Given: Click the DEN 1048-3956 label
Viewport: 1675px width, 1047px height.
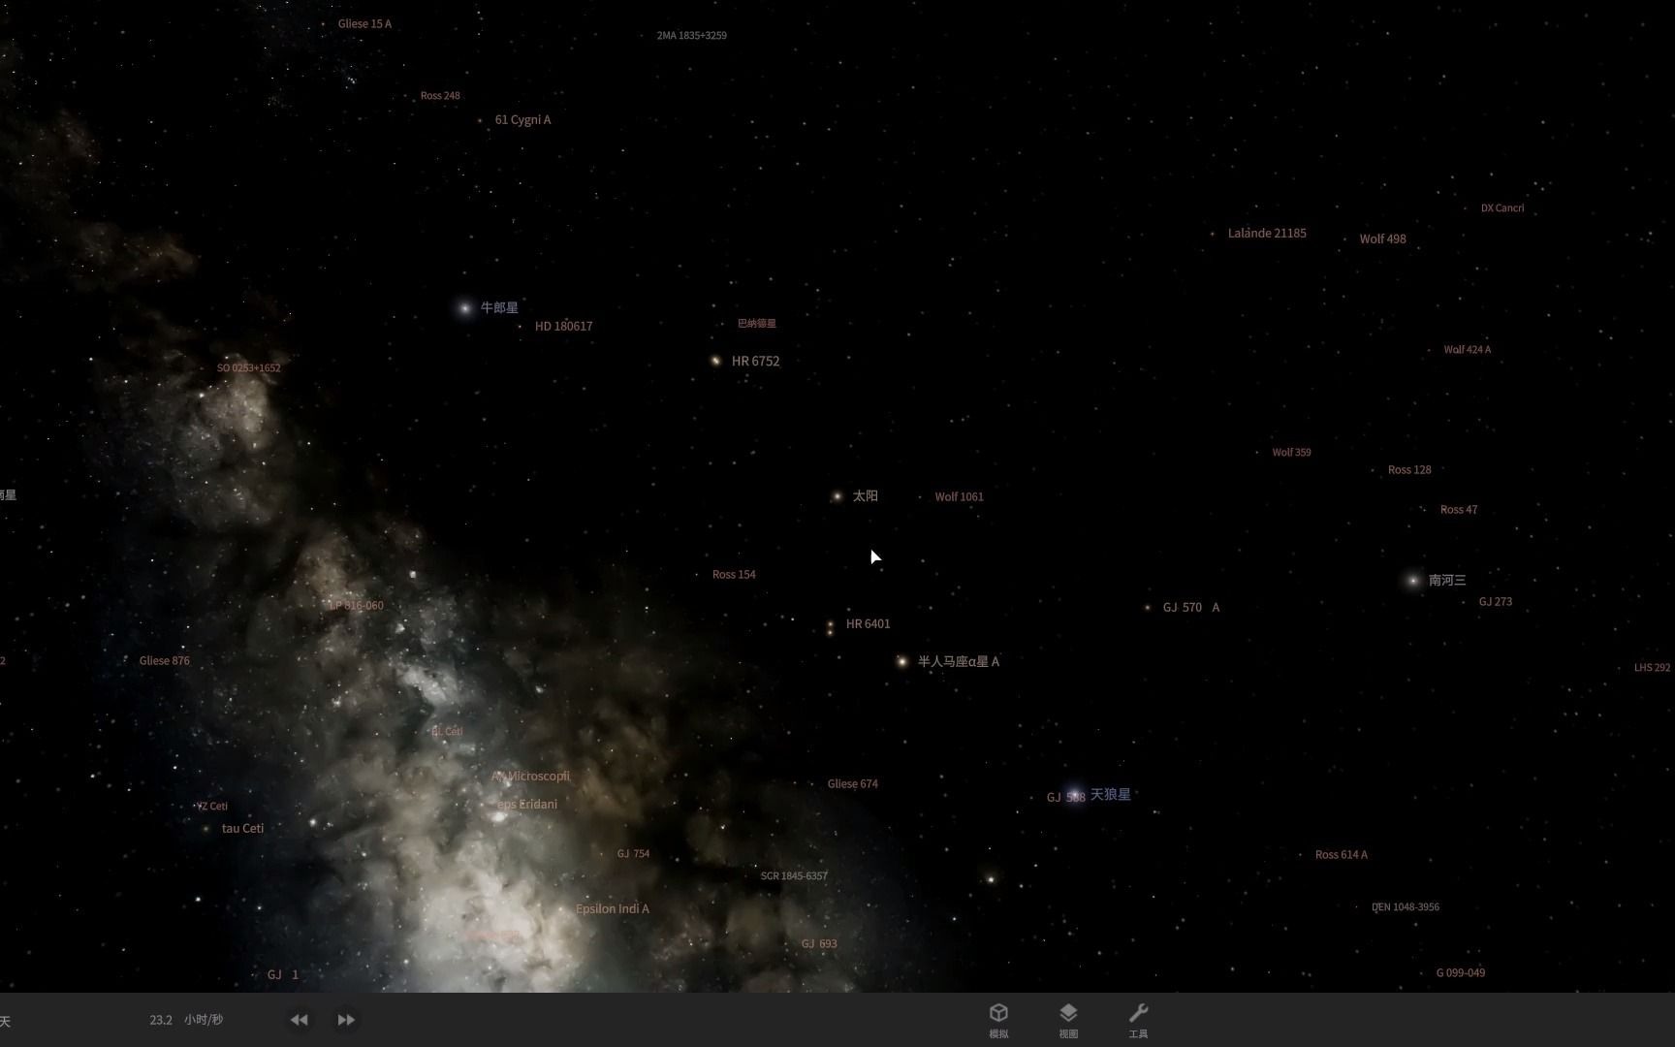Looking at the screenshot, I should (x=1405, y=907).
